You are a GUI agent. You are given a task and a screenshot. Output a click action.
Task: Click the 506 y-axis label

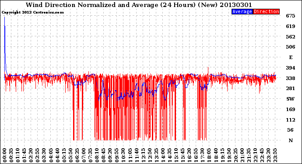[291, 47]
